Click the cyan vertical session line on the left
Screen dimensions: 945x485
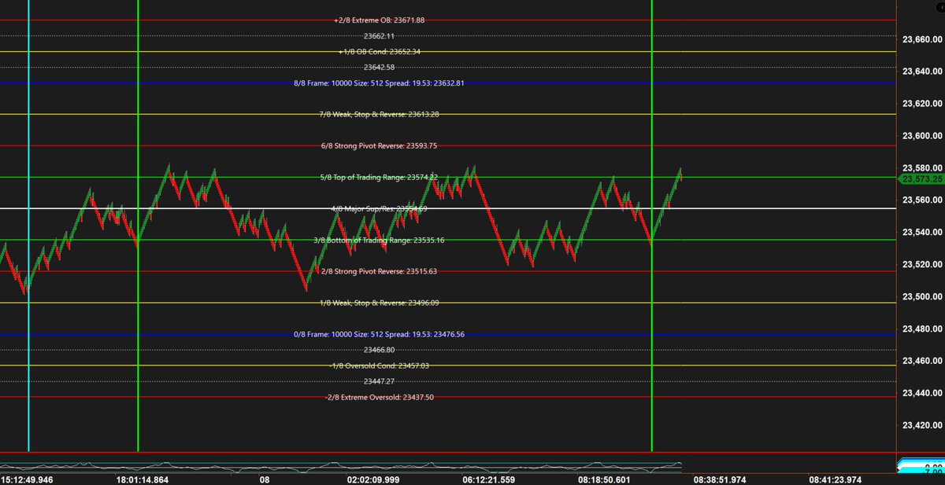pos(29,236)
